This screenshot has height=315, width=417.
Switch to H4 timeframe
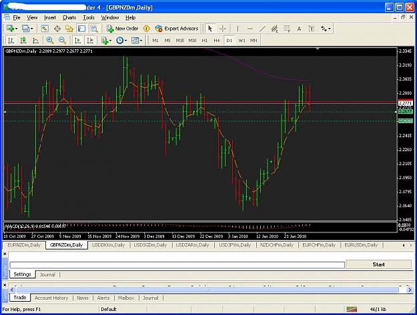tap(217, 41)
